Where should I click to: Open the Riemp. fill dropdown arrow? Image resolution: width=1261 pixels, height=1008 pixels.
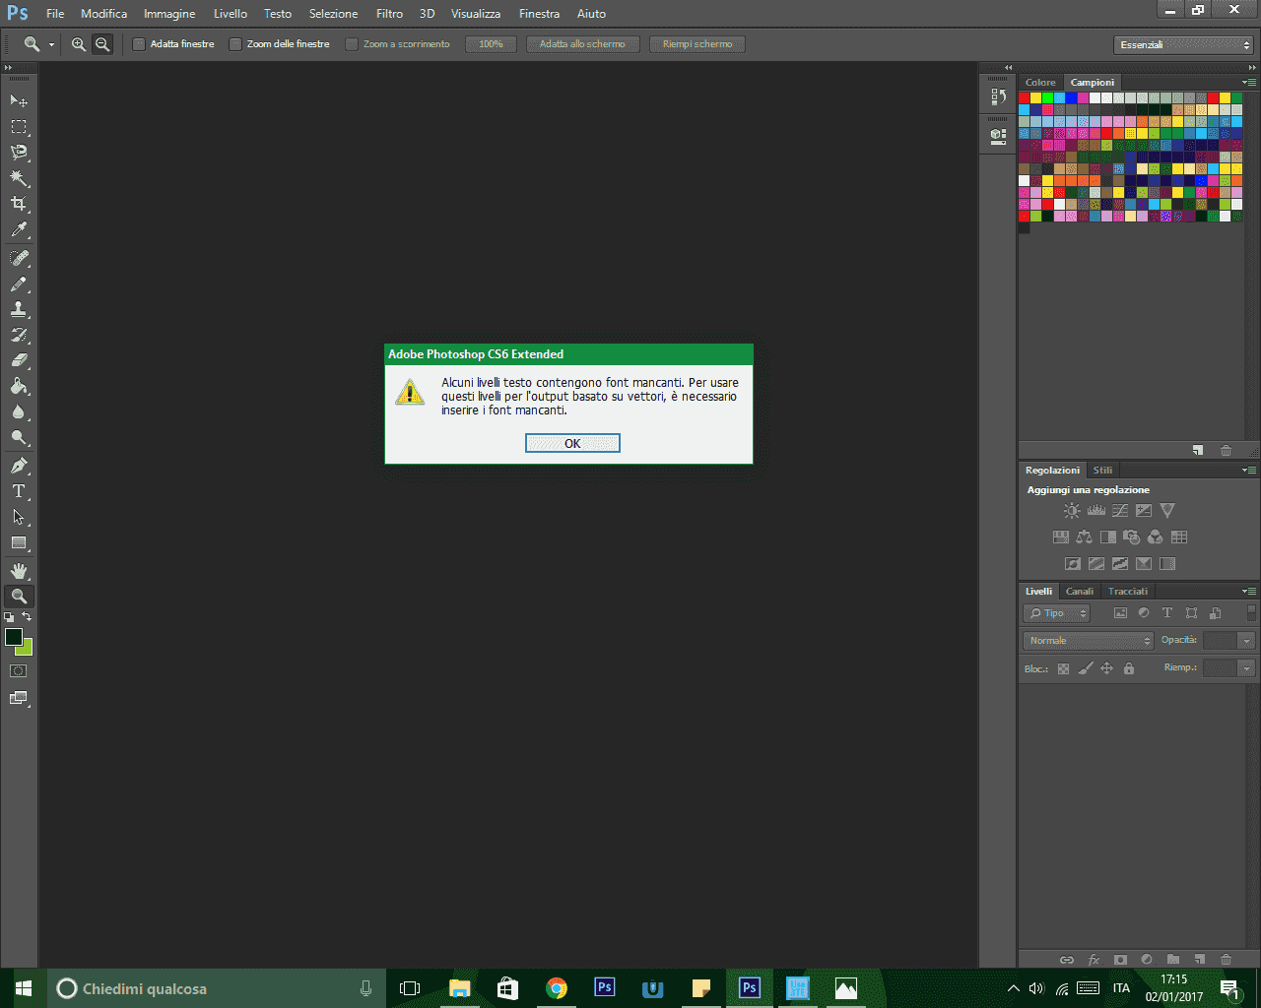coord(1247,668)
